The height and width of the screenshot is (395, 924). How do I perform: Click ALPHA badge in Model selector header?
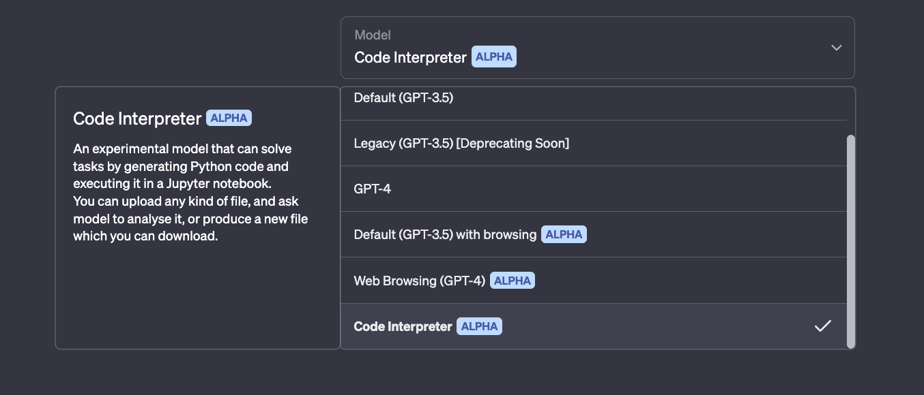[x=493, y=57]
